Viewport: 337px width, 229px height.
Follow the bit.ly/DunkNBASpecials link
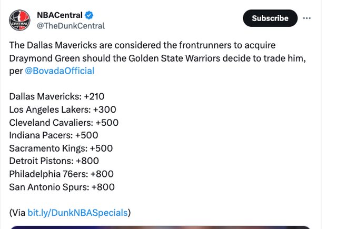(77, 213)
